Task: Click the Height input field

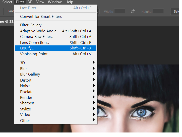Action: pos(158,11)
